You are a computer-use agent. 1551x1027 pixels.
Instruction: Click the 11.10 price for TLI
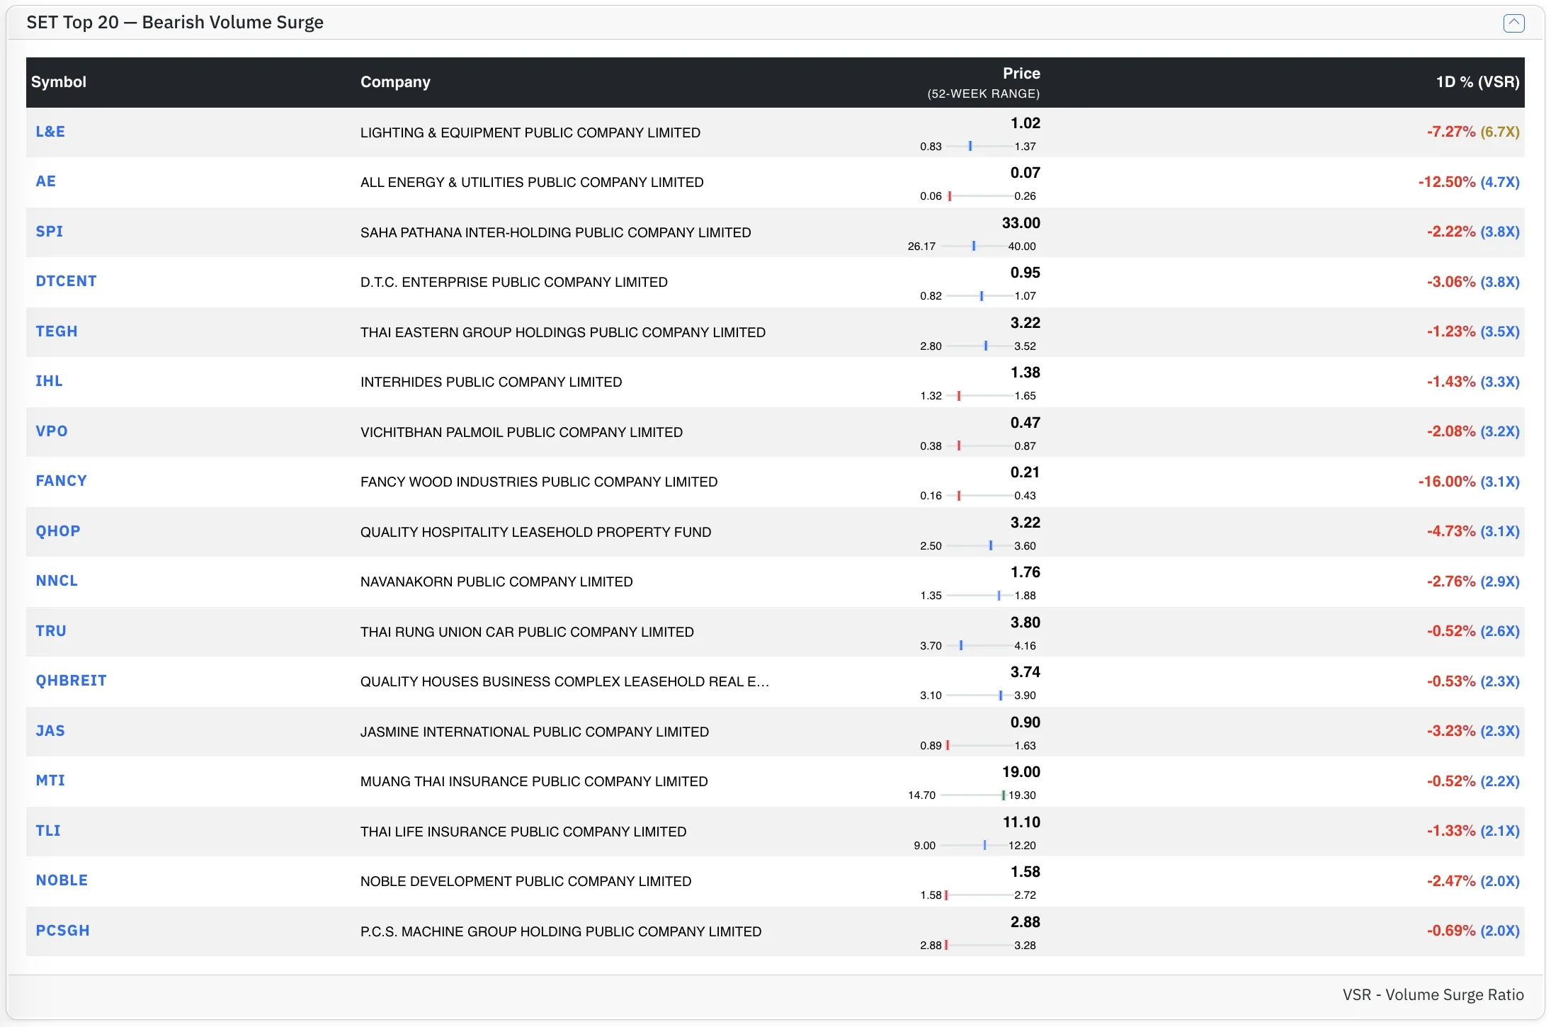pyautogui.click(x=1021, y=822)
